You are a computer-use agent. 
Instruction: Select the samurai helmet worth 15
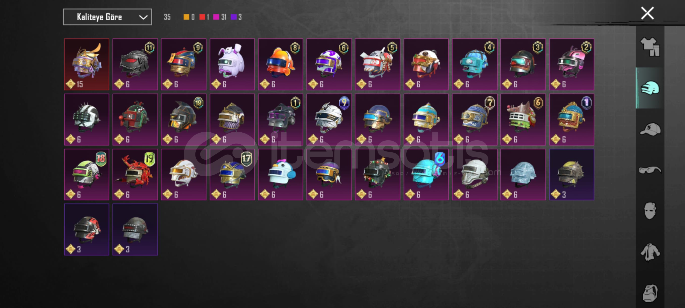point(87,64)
